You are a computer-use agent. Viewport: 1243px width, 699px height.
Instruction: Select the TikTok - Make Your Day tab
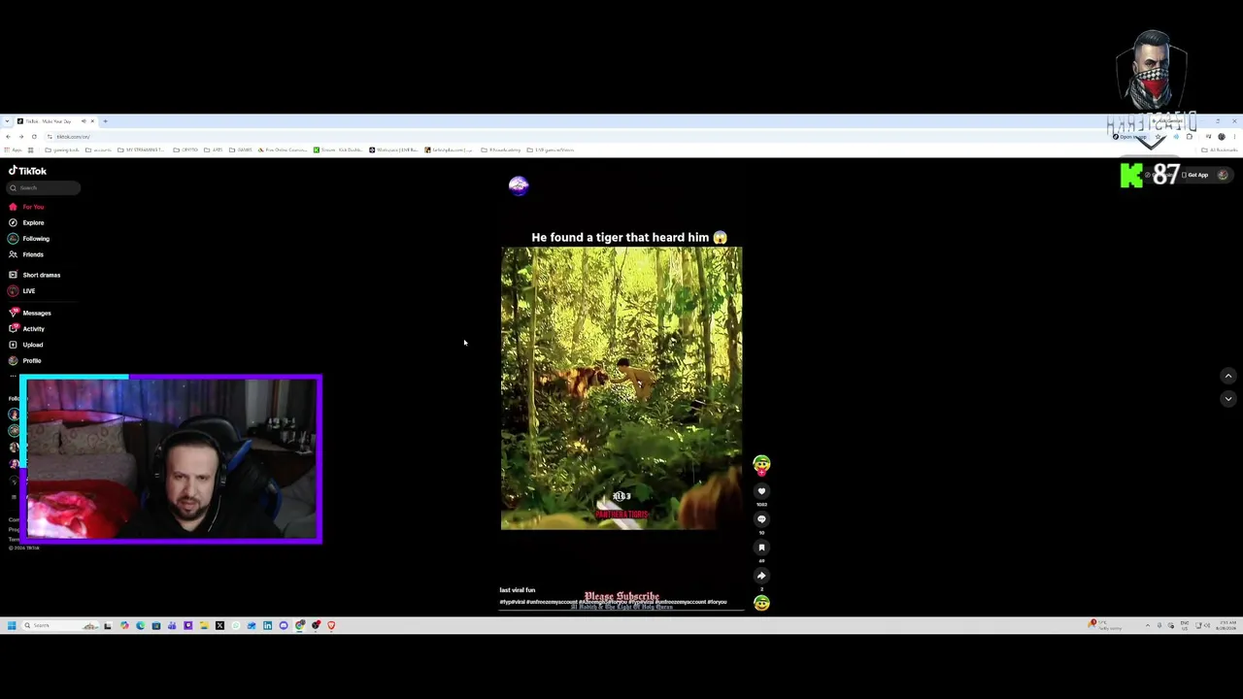[55, 121]
